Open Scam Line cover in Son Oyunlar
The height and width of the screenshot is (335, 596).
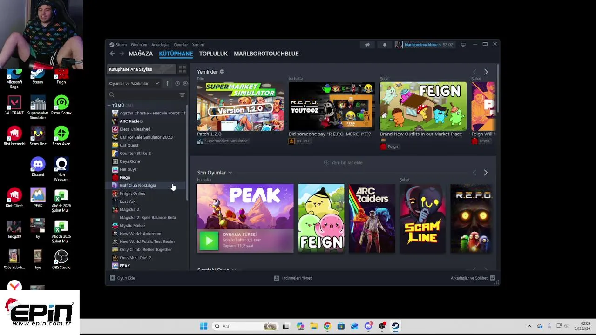click(x=422, y=218)
